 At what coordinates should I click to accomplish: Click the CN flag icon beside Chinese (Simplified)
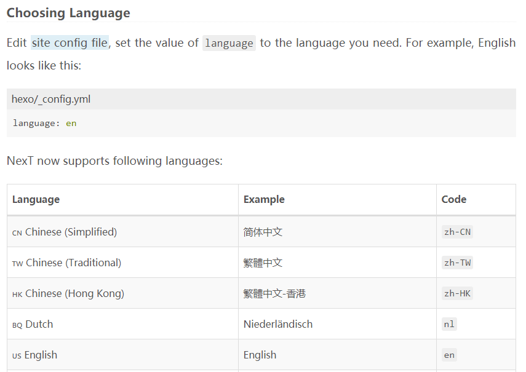pyautogui.click(x=17, y=232)
